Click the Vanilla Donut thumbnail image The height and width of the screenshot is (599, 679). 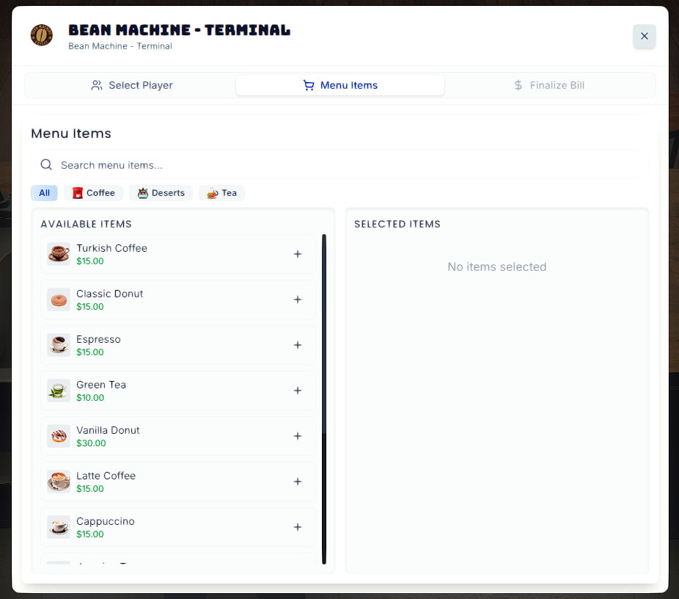pyautogui.click(x=59, y=436)
